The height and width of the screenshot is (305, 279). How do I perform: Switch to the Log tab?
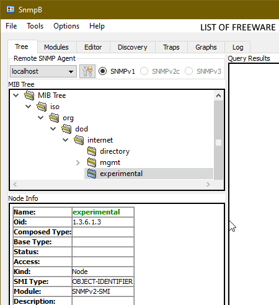click(237, 47)
